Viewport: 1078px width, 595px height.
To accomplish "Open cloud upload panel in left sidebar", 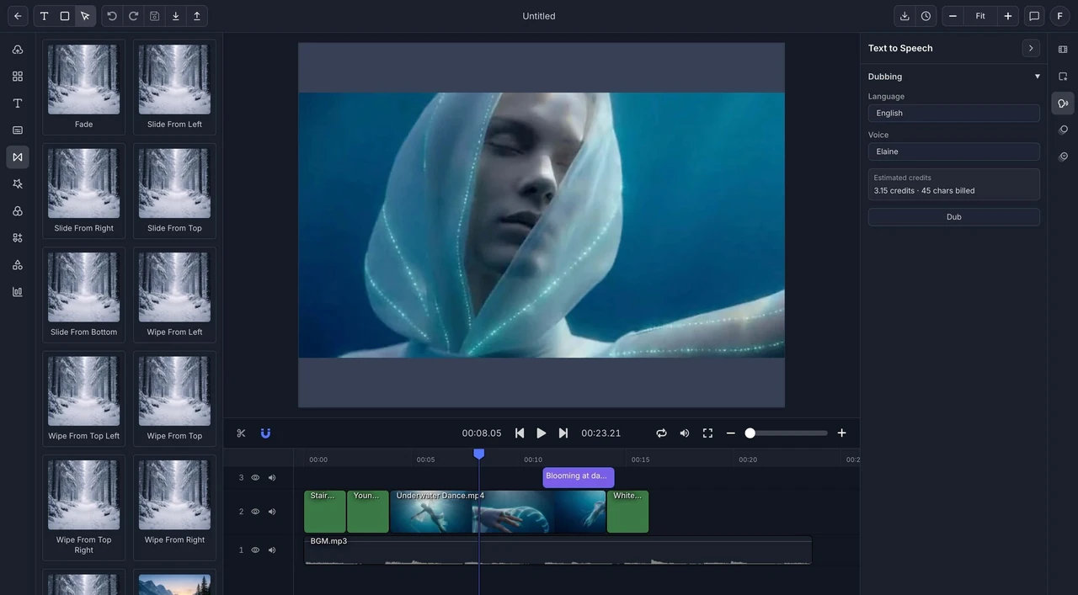I will tap(18, 50).
